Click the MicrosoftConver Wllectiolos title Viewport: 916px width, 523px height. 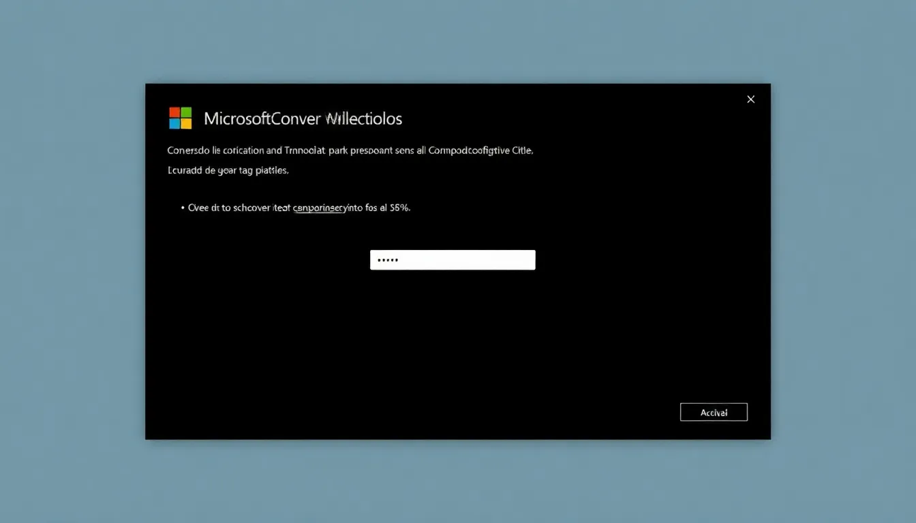coord(303,118)
